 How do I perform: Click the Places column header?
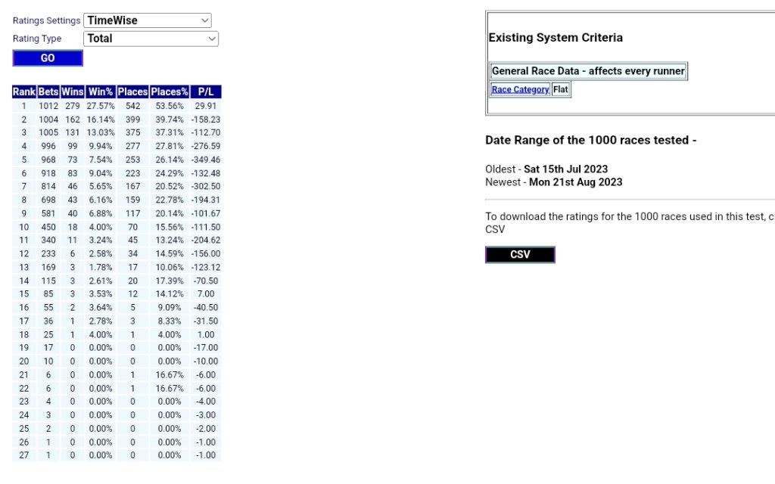132,92
